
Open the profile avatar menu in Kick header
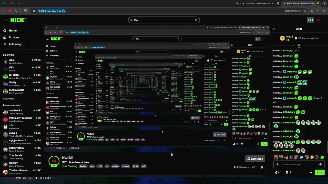[x=319, y=20]
